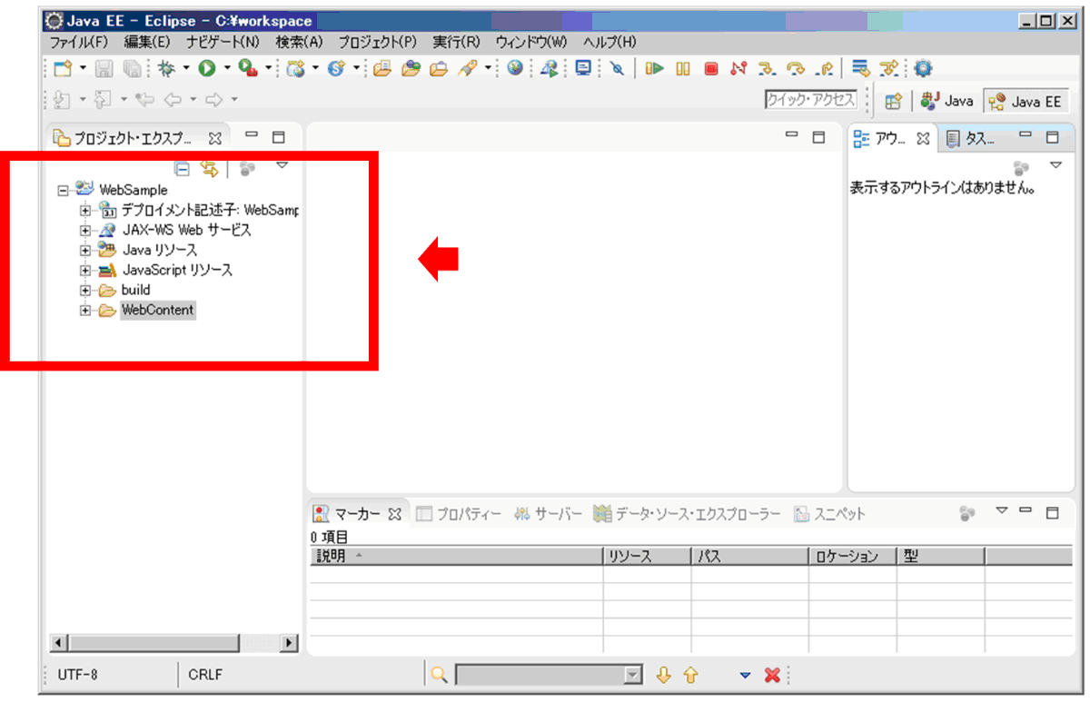Viewport: 1090px width, 702px height.
Task: Sort by the ロケーション column header
Action: 852,556
